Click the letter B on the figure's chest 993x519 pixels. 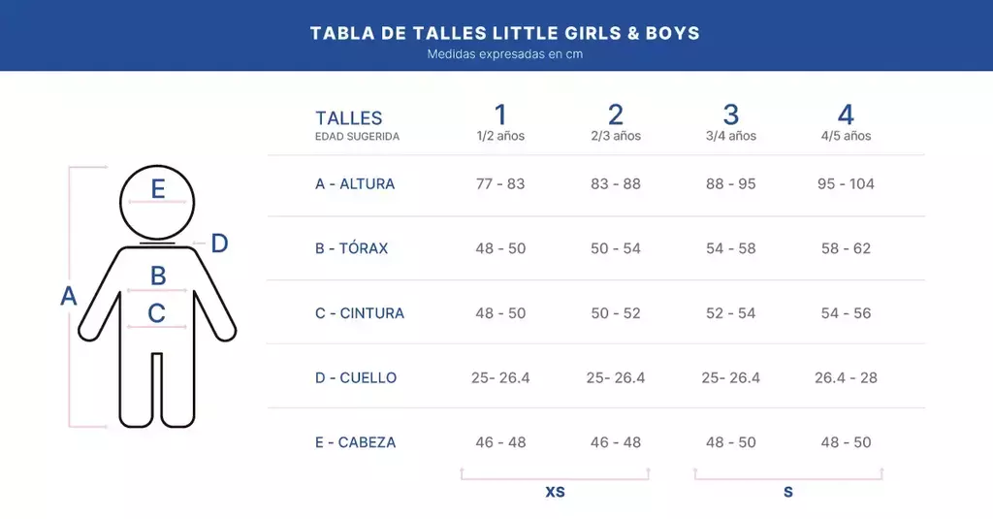158,276
